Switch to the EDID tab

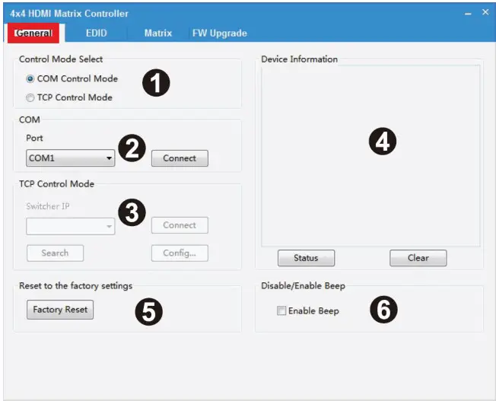point(96,33)
